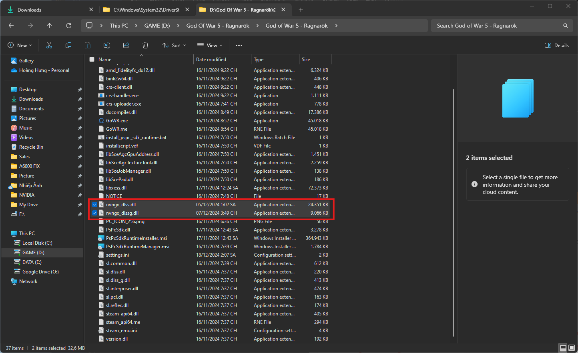Click the crs-handler.exe file icon
This screenshot has height=353, width=578.
101,95
